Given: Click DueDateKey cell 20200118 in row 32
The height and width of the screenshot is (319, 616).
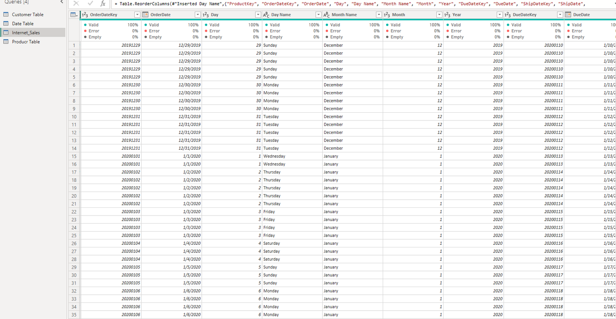Looking at the screenshot, I should click(x=534, y=291).
